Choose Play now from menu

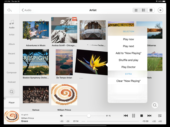[128, 39]
